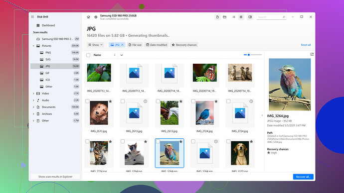
Task: Click Show scan results in Explorer
Action: click(55, 177)
